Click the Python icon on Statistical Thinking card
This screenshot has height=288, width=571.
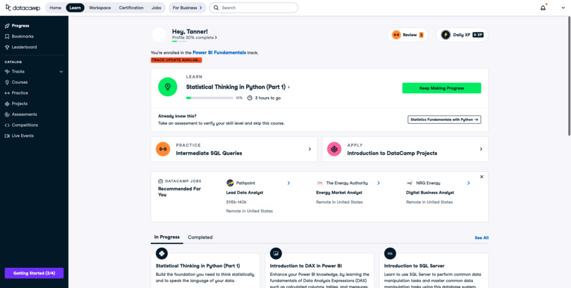[x=162, y=253]
